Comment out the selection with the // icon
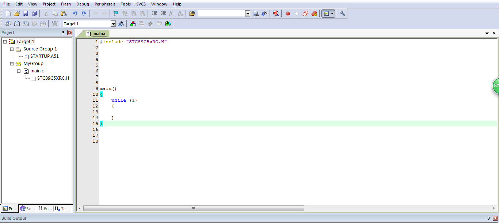This screenshot has height=223, width=499. [172, 14]
